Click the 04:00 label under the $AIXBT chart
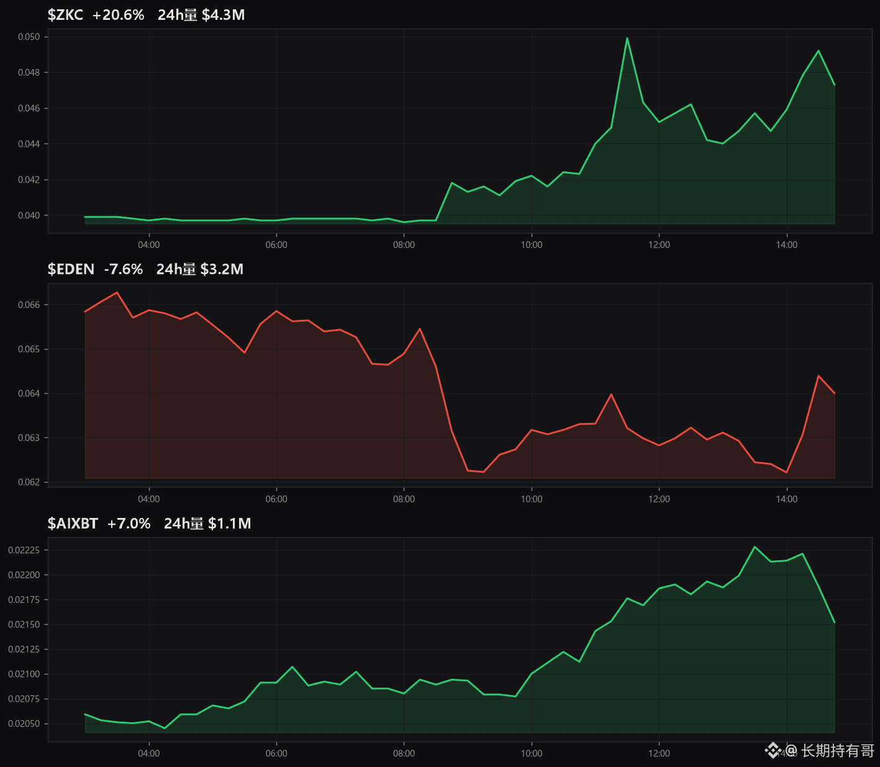 [x=149, y=753]
